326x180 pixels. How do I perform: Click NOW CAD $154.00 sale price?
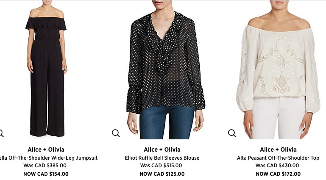point(46,174)
